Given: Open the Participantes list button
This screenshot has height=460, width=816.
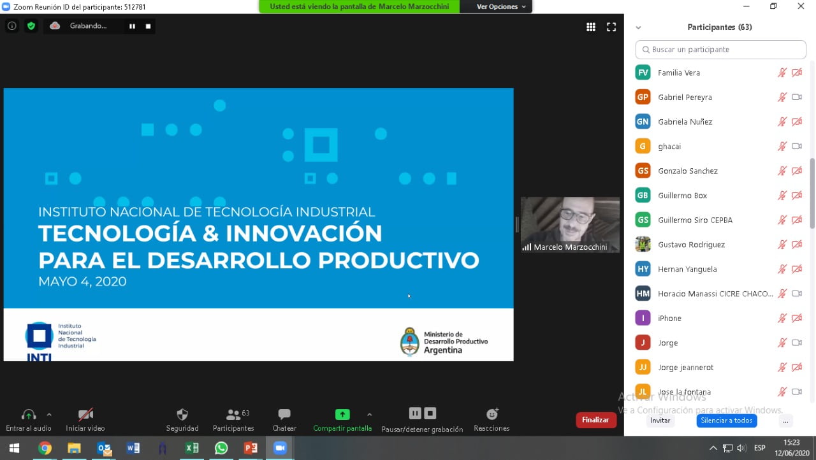Looking at the screenshot, I should click(x=233, y=415).
